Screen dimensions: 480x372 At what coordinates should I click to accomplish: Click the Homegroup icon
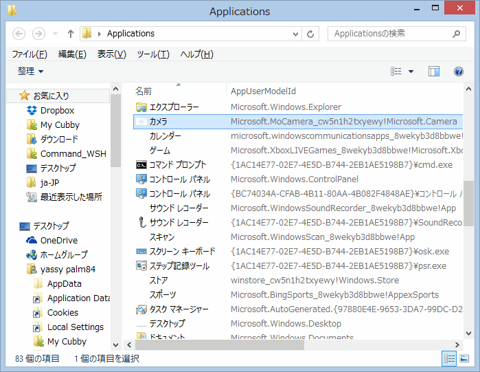point(32,254)
